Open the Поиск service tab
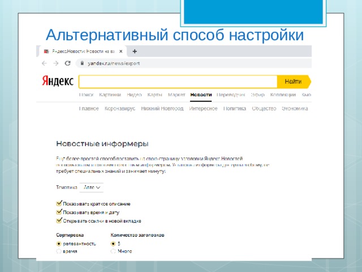This screenshot has height=272, width=362. point(87,95)
